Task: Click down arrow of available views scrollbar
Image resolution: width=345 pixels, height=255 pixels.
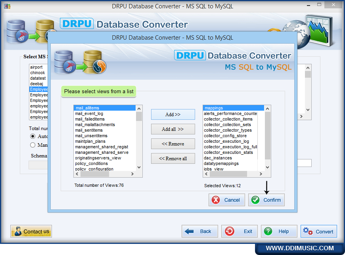Action: 139,167
